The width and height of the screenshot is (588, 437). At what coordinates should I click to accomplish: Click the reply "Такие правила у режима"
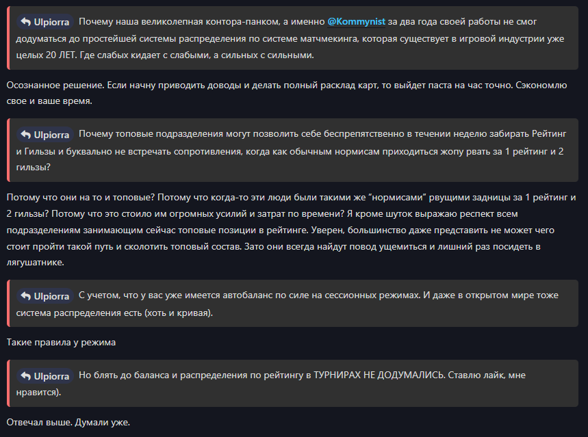(x=61, y=342)
